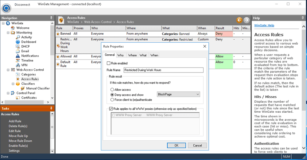The width and height of the screenshot is (307, 160).
Task: Click the Access Rules header shield icon
Action: (61, 20)
